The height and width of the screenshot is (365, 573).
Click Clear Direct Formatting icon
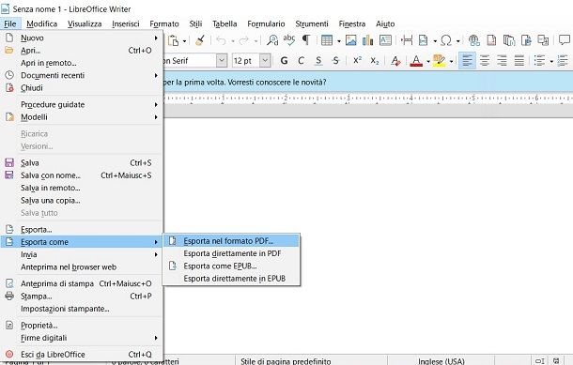[395, 61]
